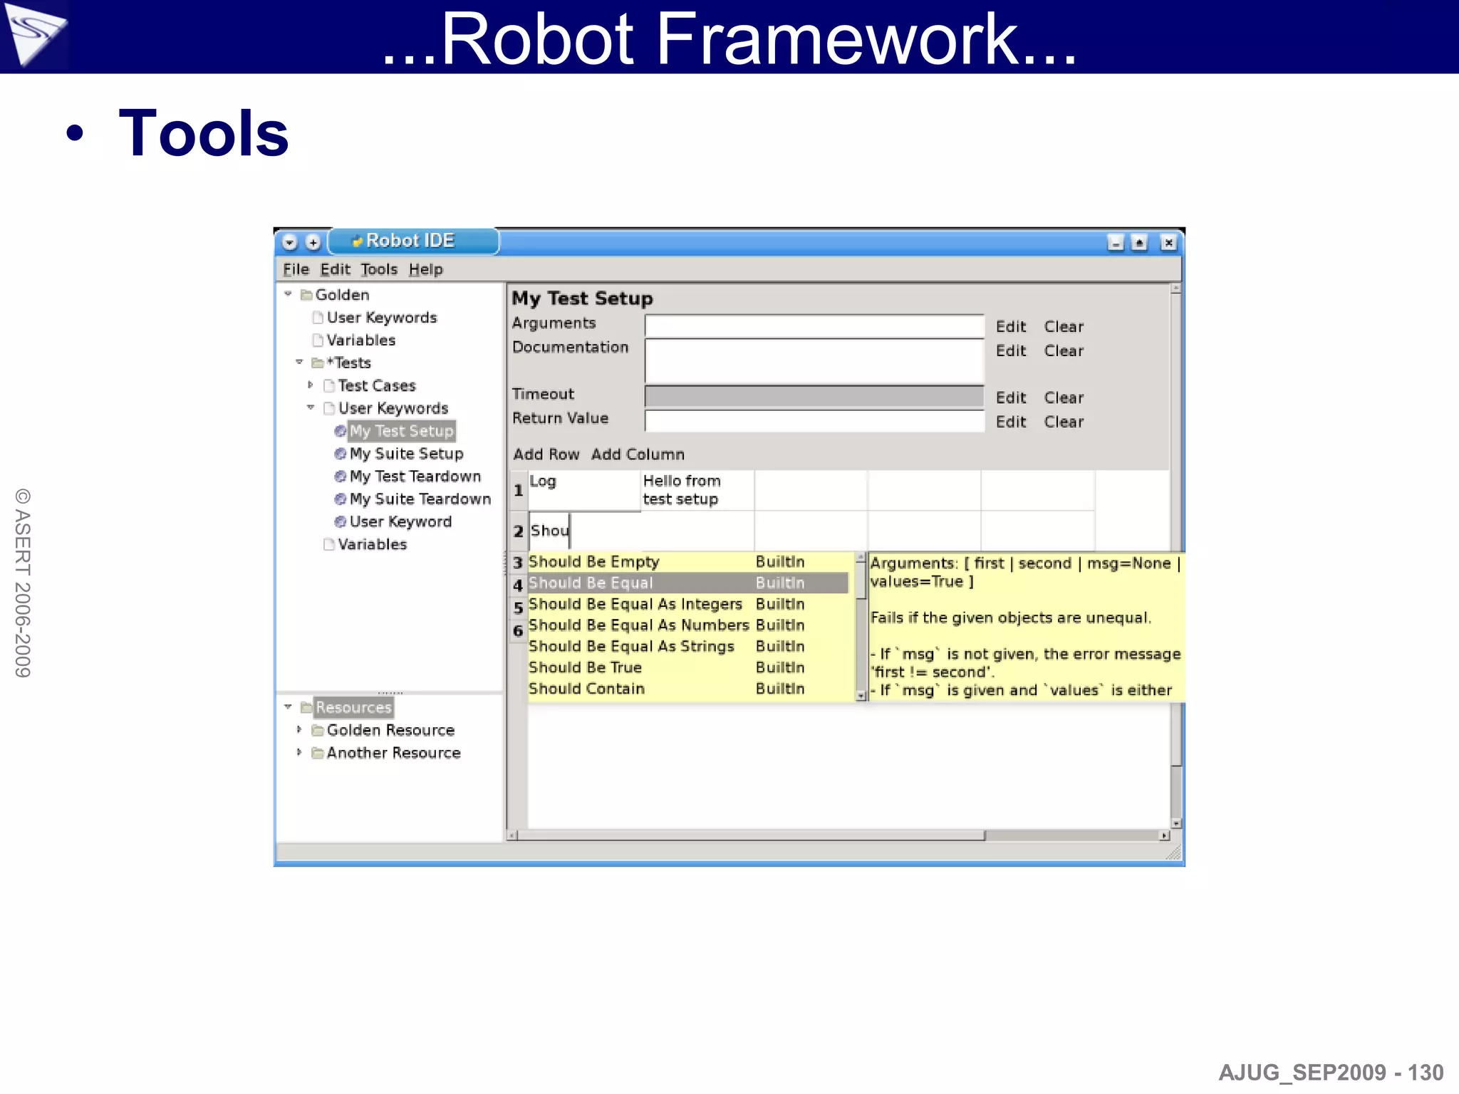Select My Test Teardown keyword
Viewport: 1459px width, 1094px height.
(415, 476)
